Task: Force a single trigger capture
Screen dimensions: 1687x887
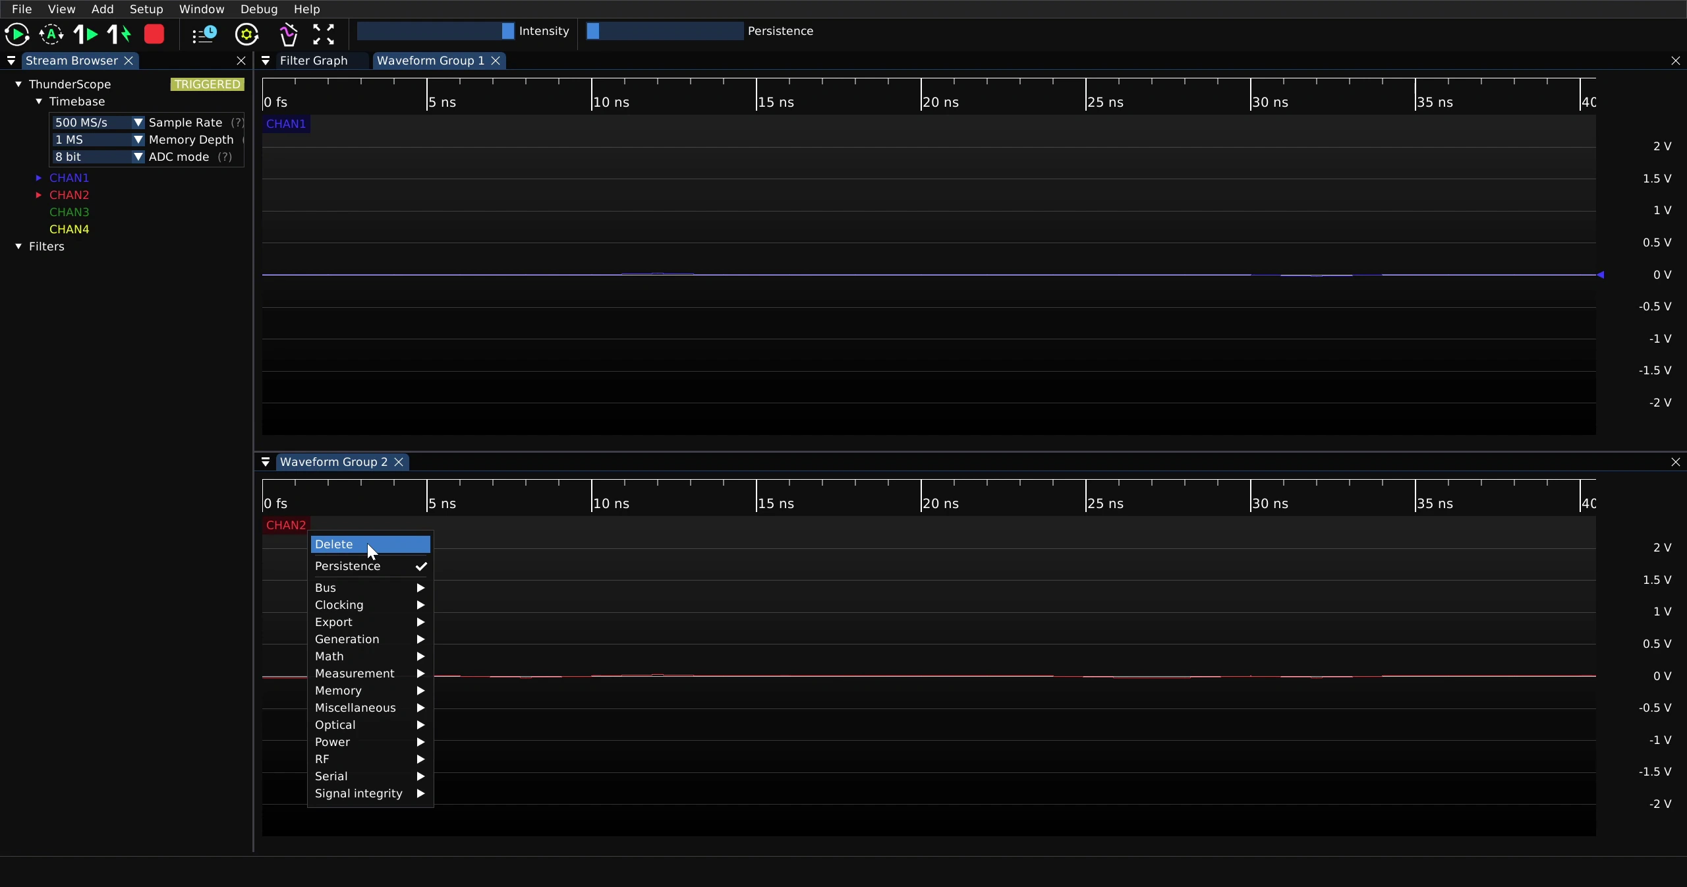Action: [119, 34]
